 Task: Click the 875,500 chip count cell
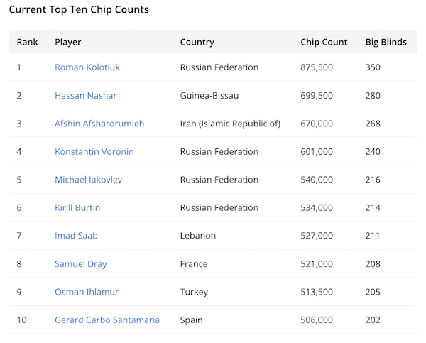[317, 67]
